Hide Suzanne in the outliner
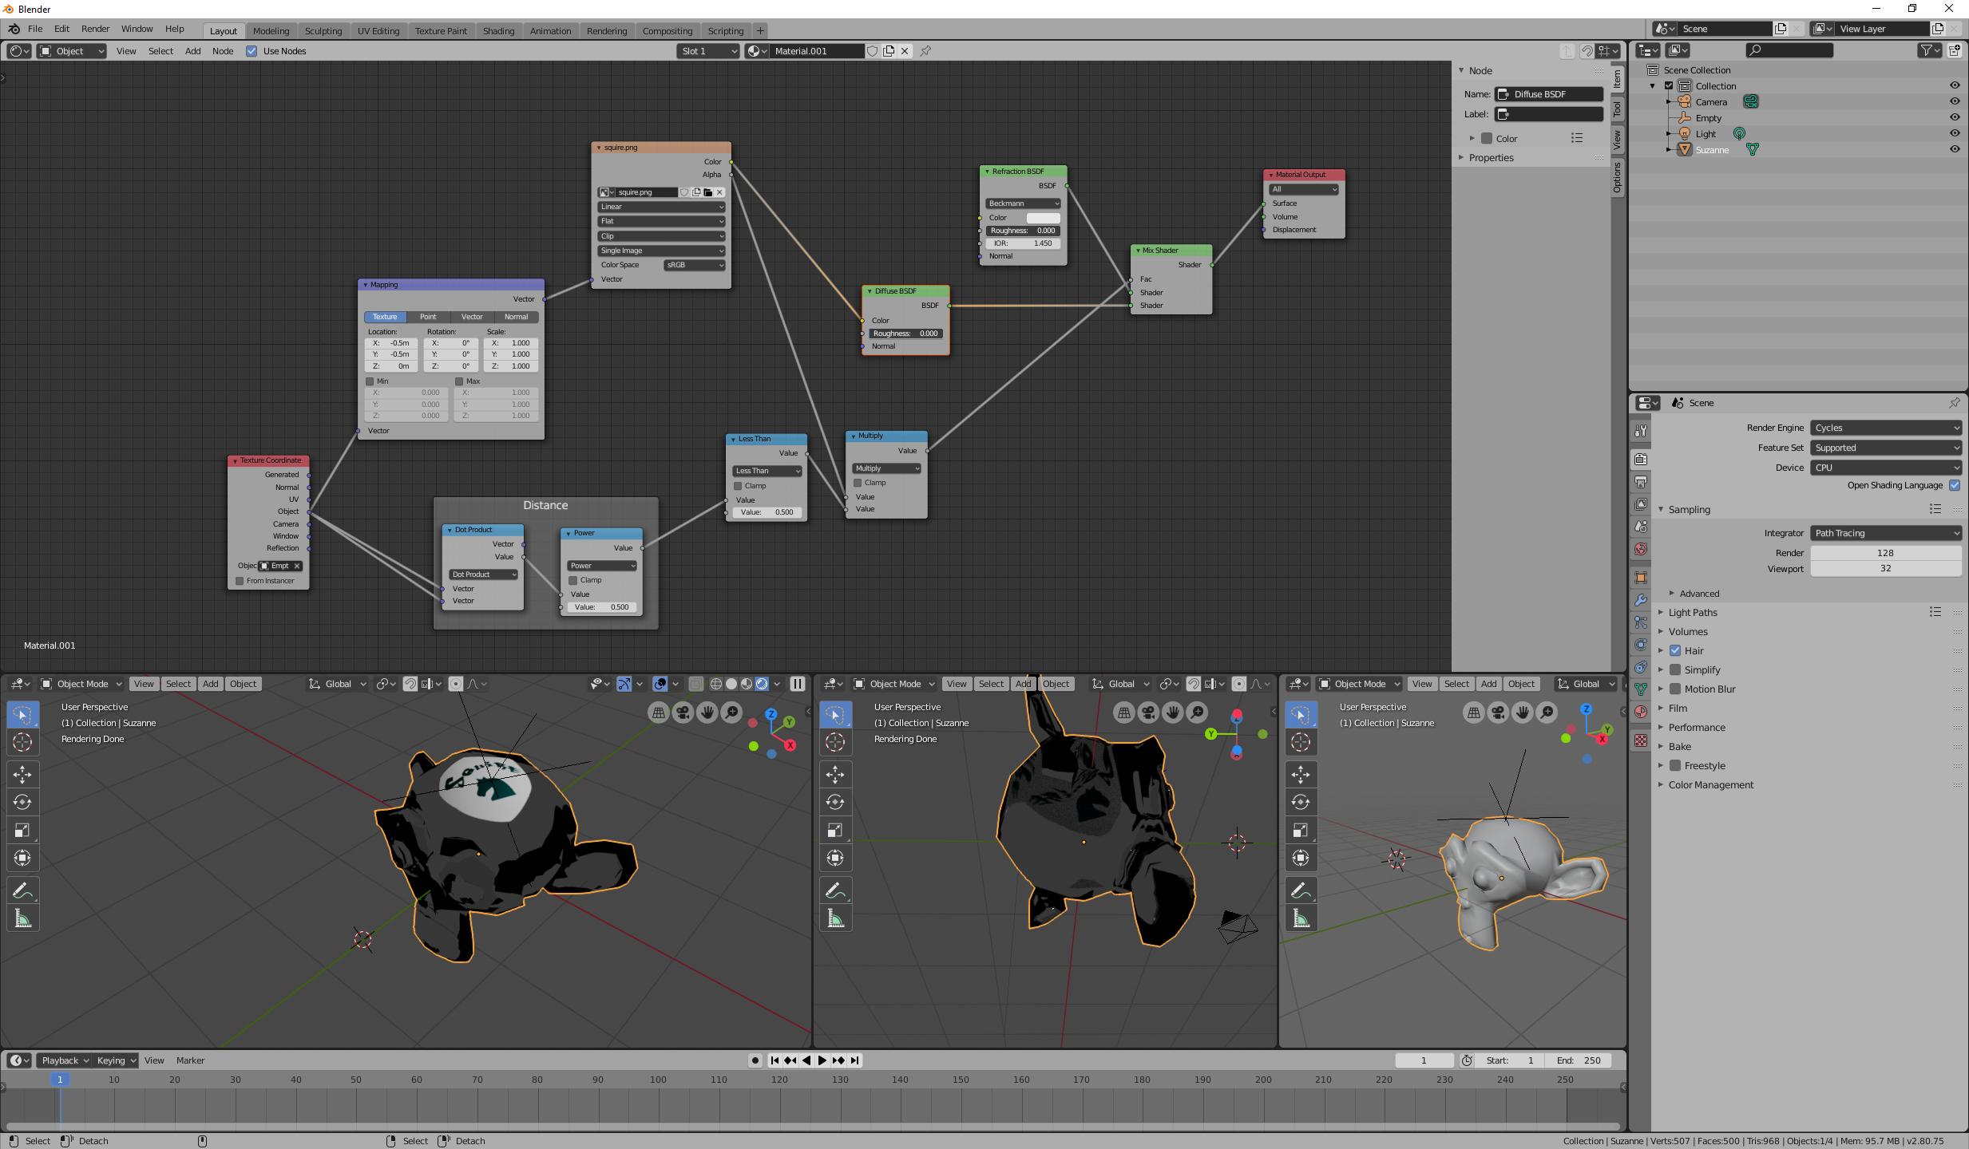This screenshot has width=1969, height=1149. click(1955, 149)
